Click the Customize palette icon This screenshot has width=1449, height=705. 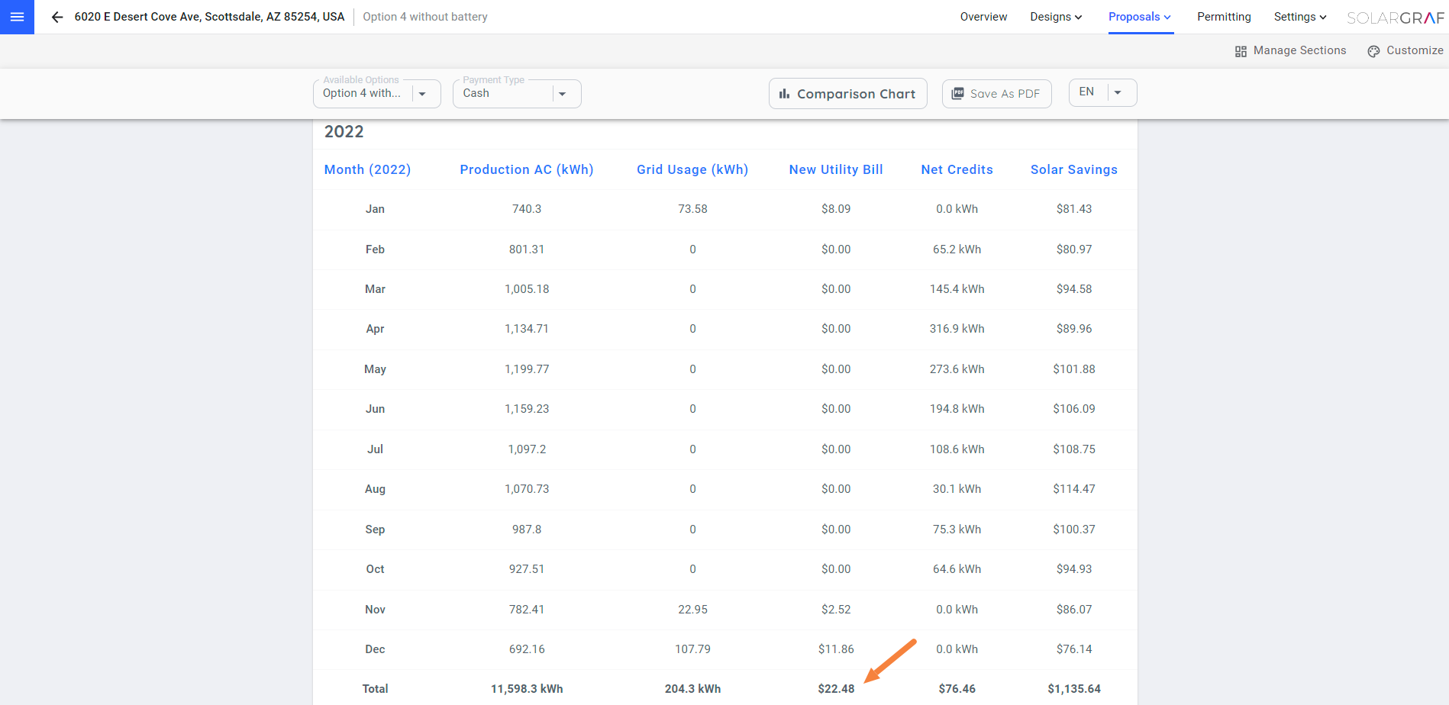1373,51
